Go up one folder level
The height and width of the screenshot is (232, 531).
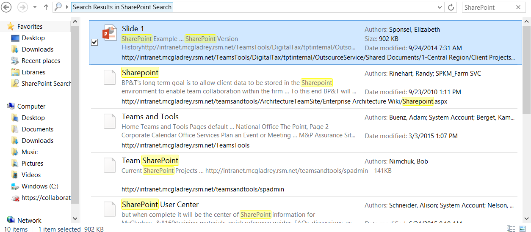(x=46, y=7)
